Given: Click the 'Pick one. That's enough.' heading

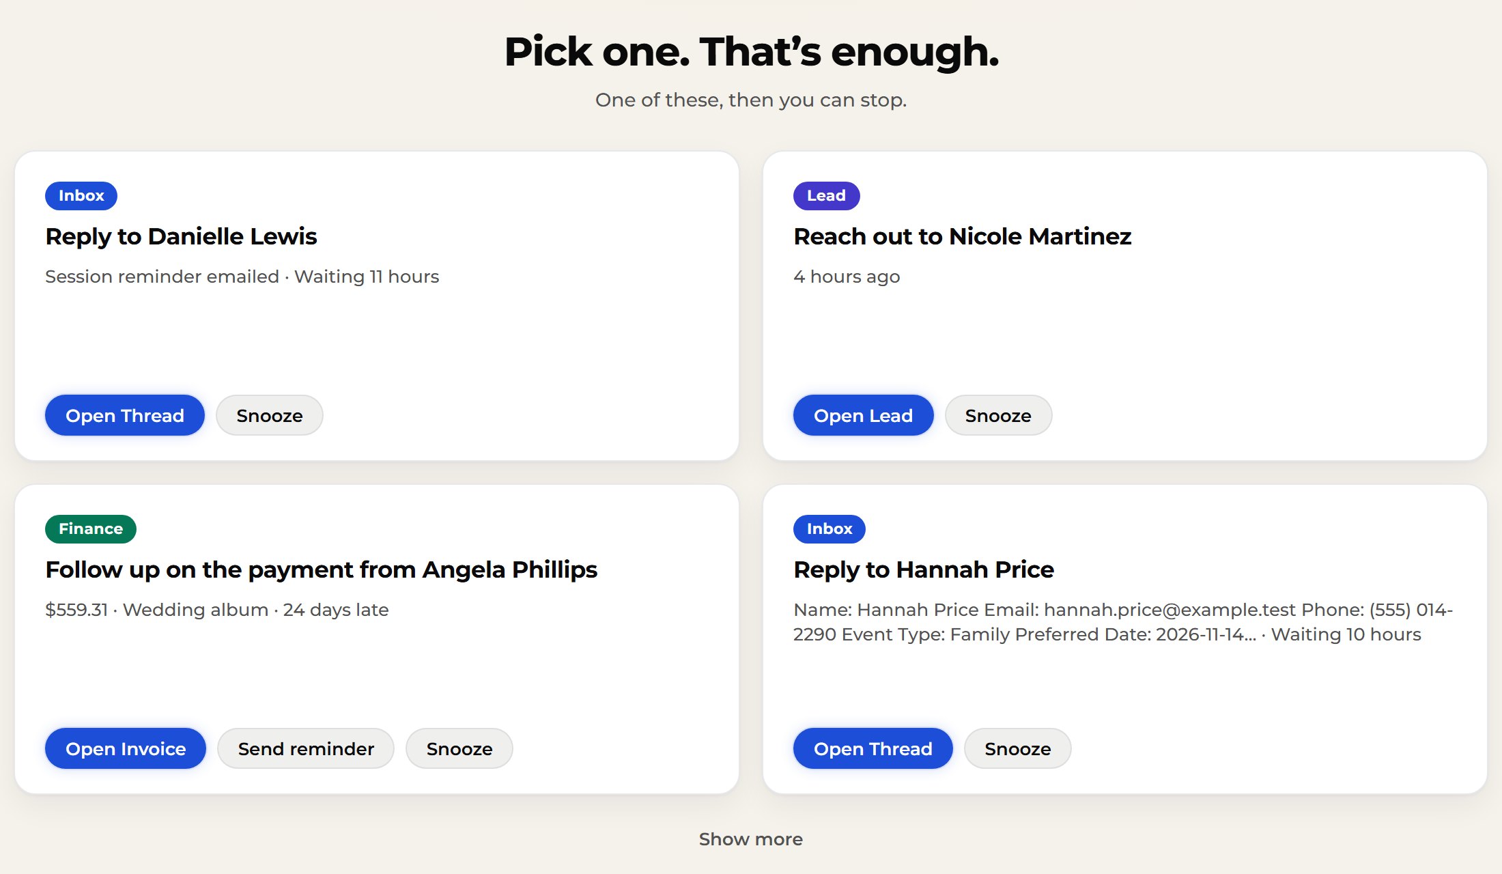Looking at the screenshot, I should pyautogui.click(x=751, y=52).
